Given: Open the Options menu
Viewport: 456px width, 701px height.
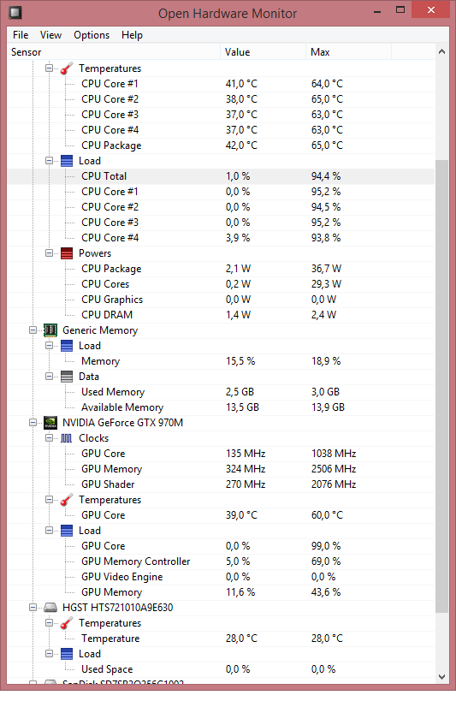Looking at the screenshot, I should 92,35.
